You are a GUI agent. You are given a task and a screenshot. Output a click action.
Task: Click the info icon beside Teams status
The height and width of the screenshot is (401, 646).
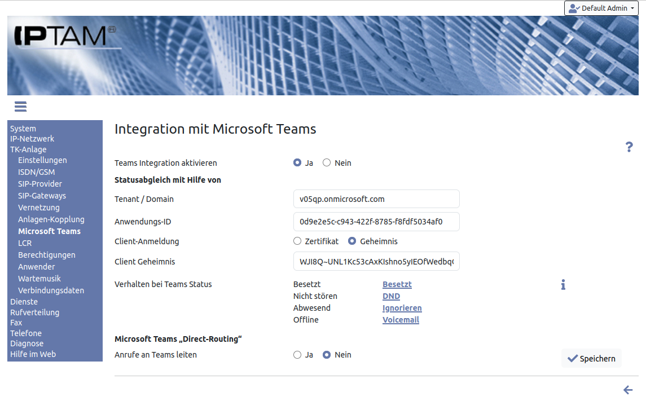tap(563, 285)
